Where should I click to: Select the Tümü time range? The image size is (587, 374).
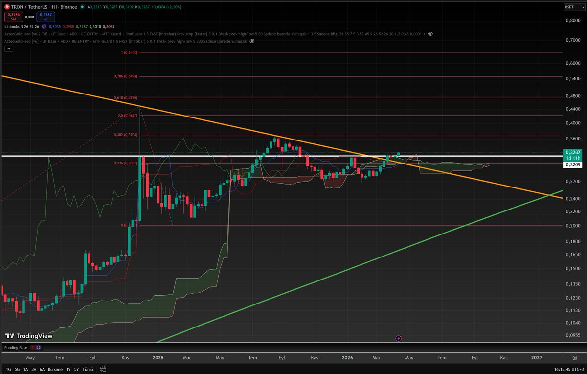(88, 369)
